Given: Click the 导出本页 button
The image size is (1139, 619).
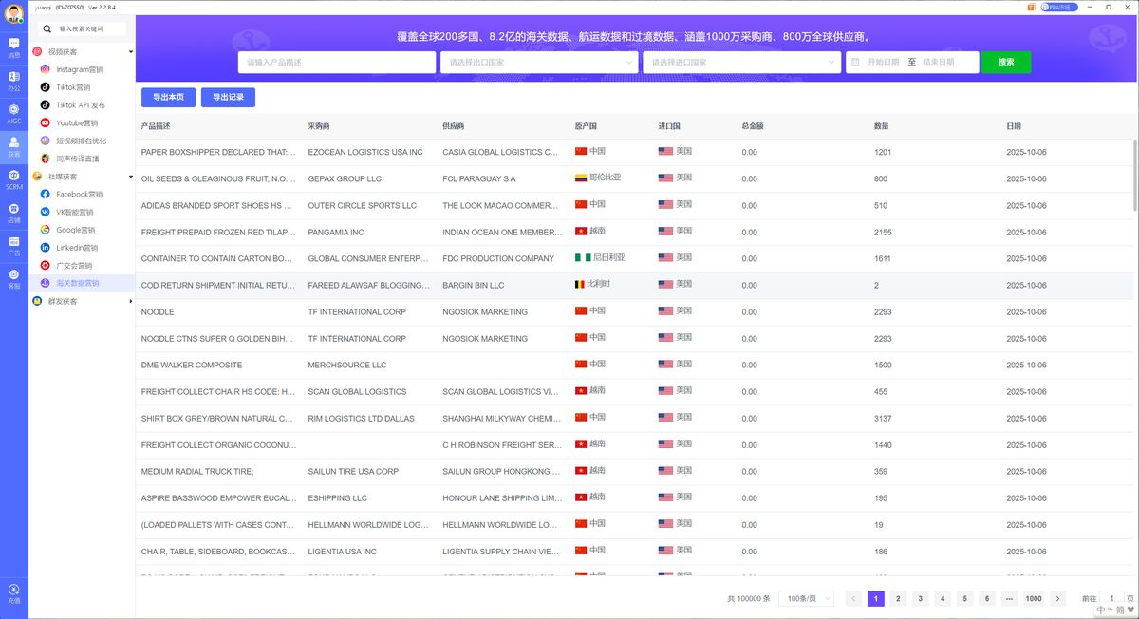Looking at the screenshot, I should pos(169,97).
